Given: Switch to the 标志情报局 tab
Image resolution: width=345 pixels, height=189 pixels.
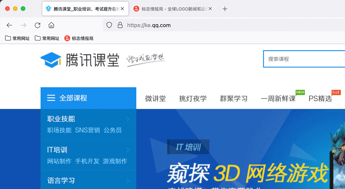Looking at the screenshot, I should pyautogui.click(x=171, y=9).
